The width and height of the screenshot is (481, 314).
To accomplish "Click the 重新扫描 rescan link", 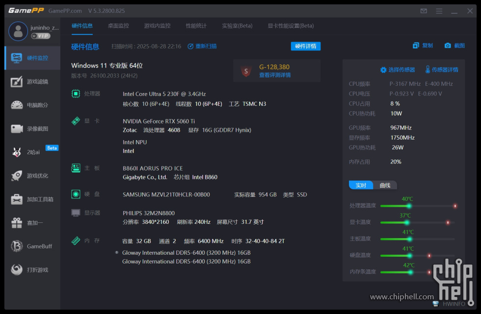I will click(x=206, y=46).
